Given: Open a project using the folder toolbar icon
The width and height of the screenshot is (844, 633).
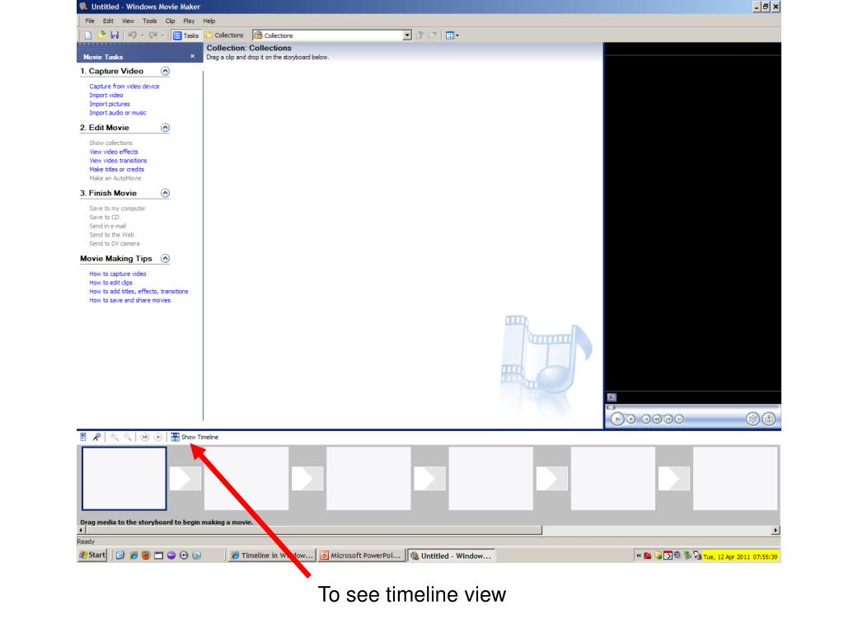Looking at the screenshot, I should point(101,35).
